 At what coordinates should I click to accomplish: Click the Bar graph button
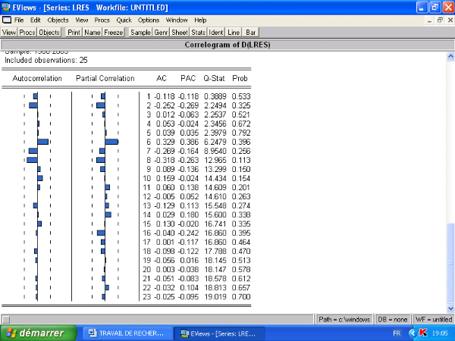point(251,32)
